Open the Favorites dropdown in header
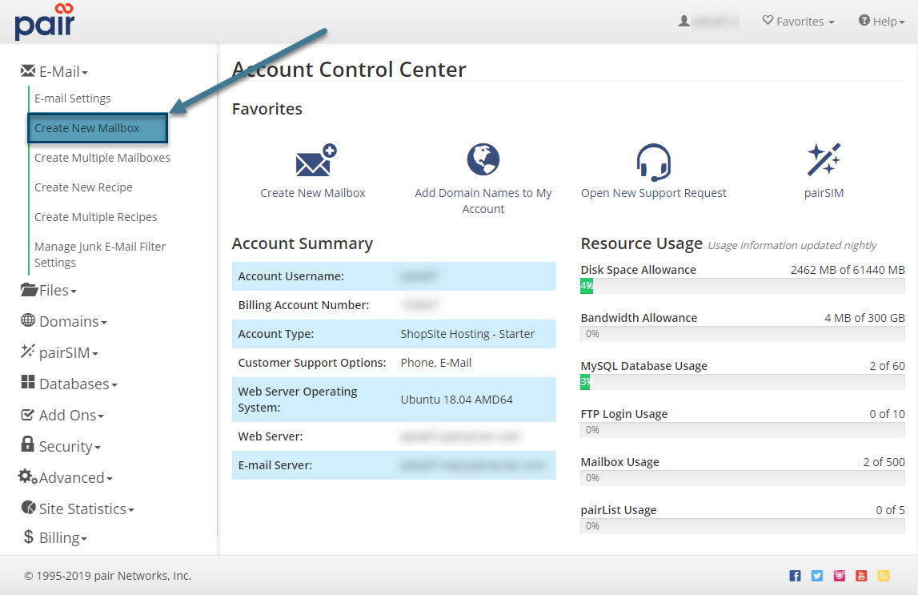Image resolution: width=918 pixels, height=595 pixels. click(x=798, y=21)
